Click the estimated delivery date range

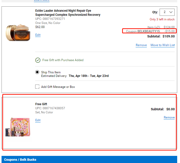[x=89, y=76]
